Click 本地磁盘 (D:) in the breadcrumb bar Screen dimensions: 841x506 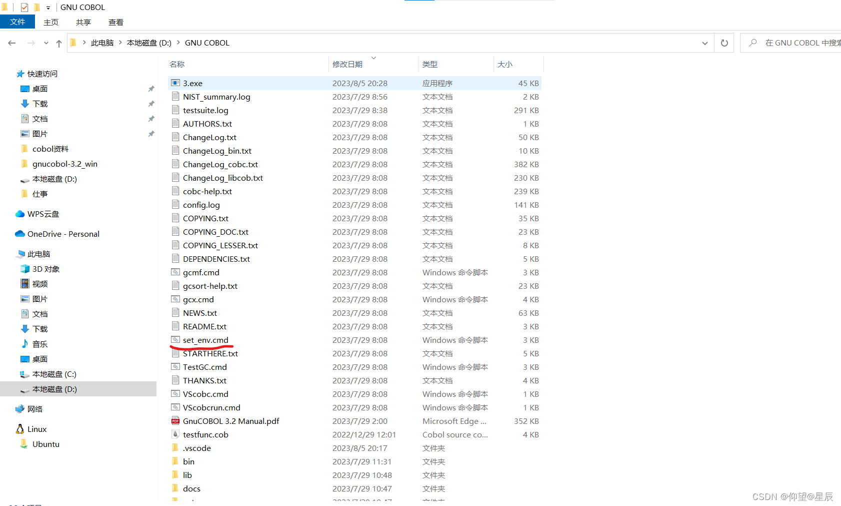point(148,43)
